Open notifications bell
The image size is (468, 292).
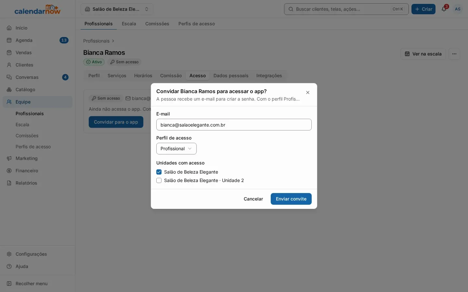pyautogui.click(x=444, y=9)
